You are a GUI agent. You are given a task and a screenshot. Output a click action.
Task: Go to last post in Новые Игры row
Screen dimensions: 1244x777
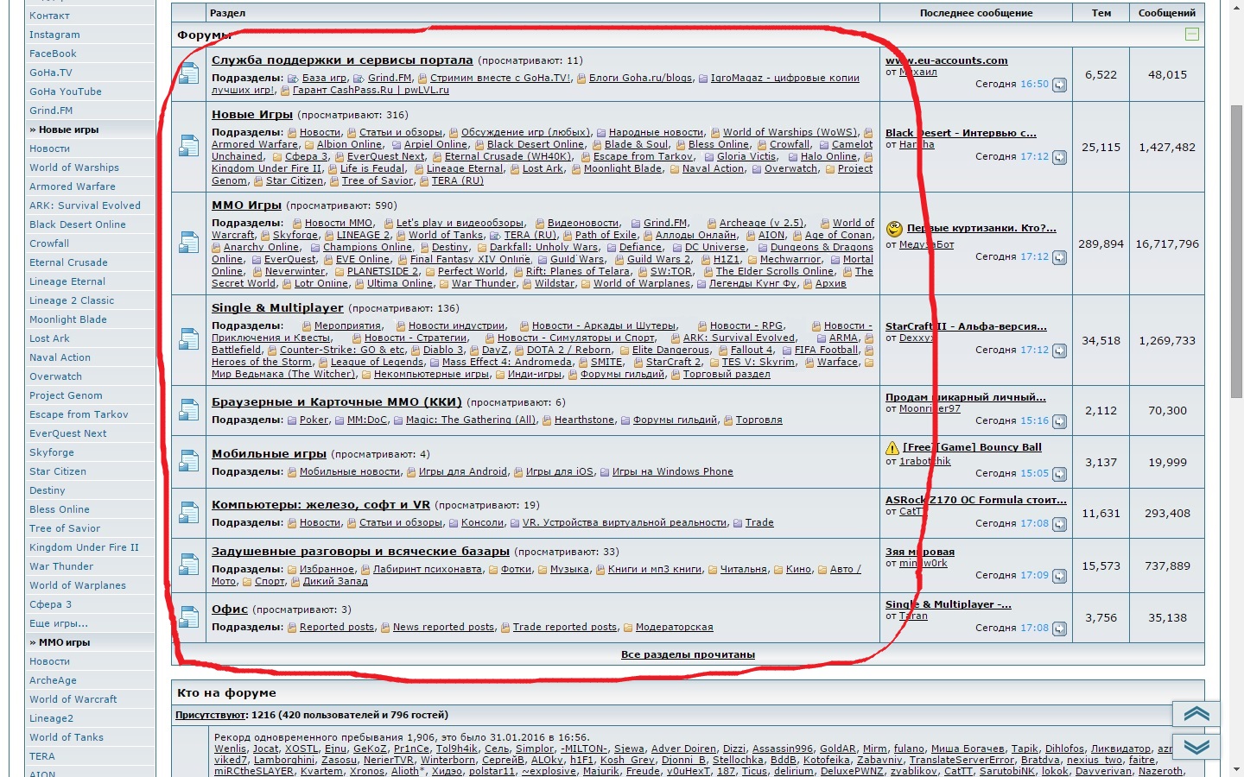pyautogui.click(x=1059, y=157)
